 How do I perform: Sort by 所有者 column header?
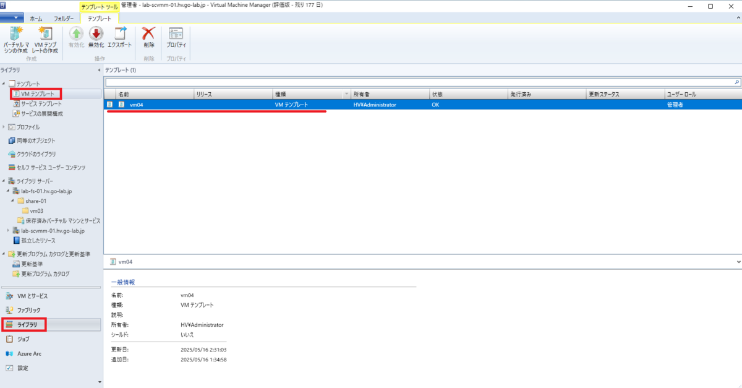(x=390, y=95)
